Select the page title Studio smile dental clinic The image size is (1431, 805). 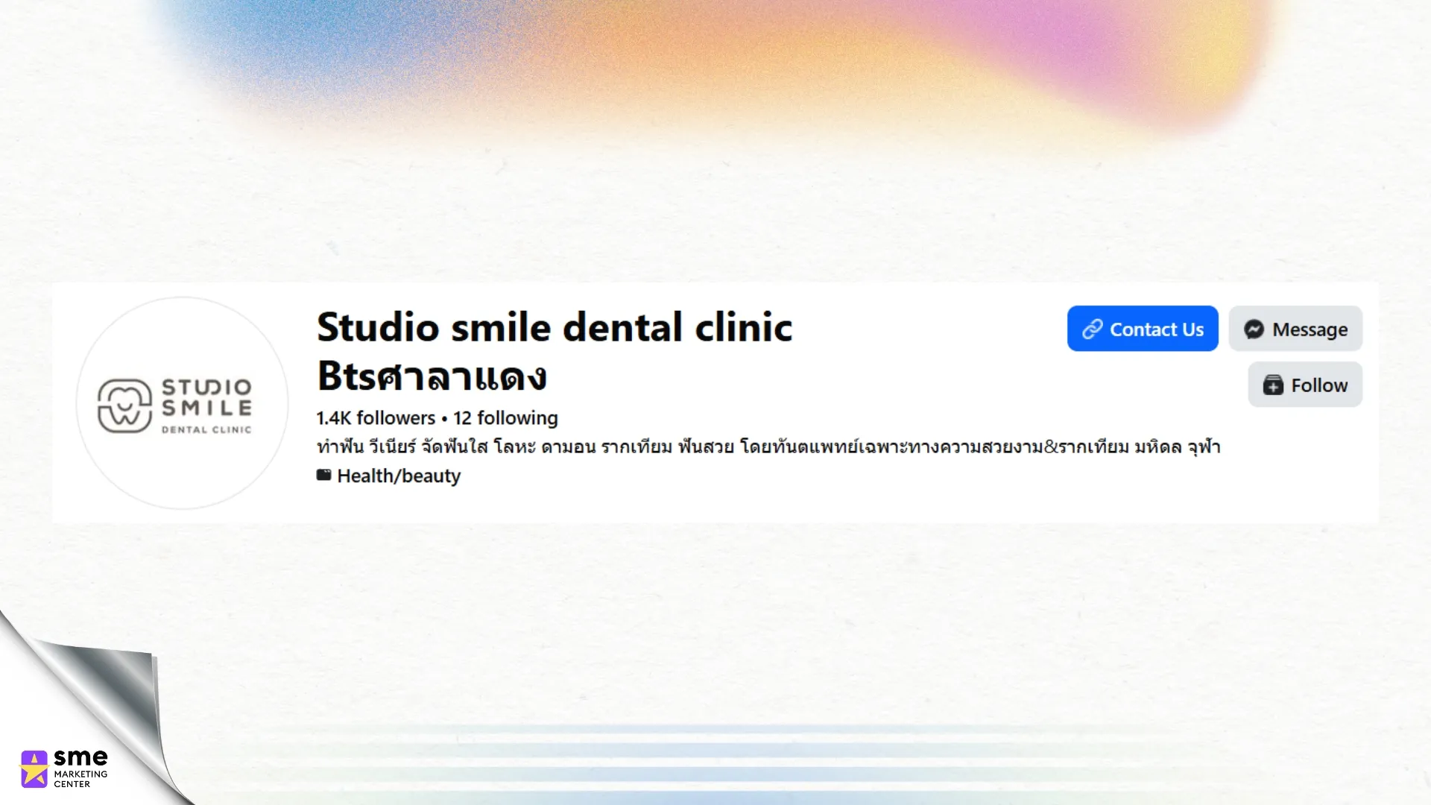tap(555, 351)
